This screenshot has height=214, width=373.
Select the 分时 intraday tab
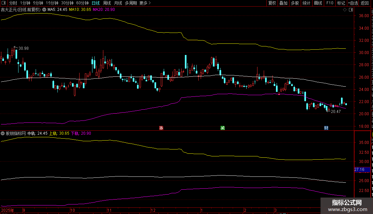pyautogui.click(x=13, y=3)
